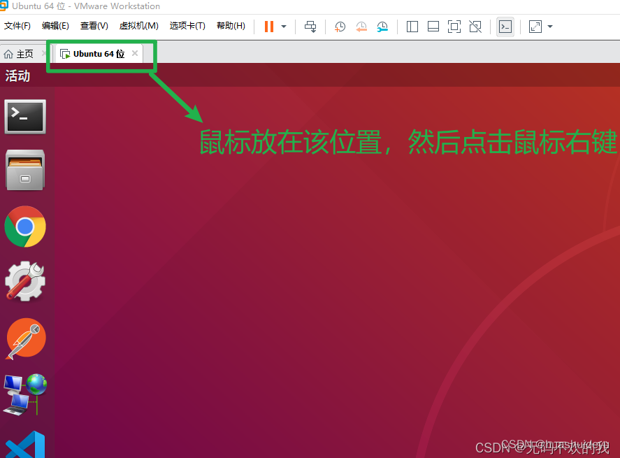This screenshot has height=458, width=620.
Task: Open the Terminal from the Ubuntu dock
Action: tap(25, 116)
